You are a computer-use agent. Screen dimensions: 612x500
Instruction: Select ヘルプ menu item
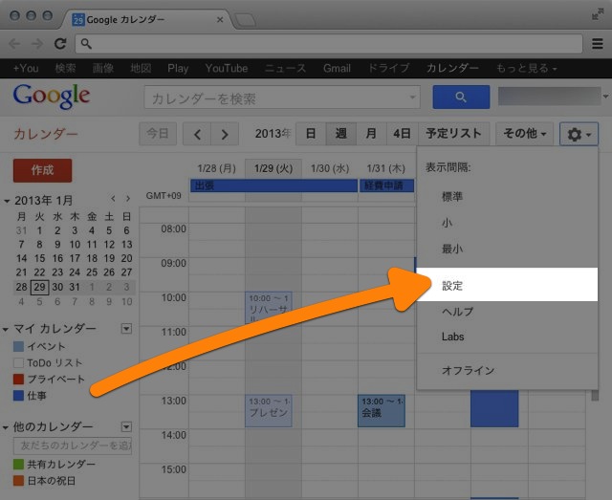pos(507,312)
